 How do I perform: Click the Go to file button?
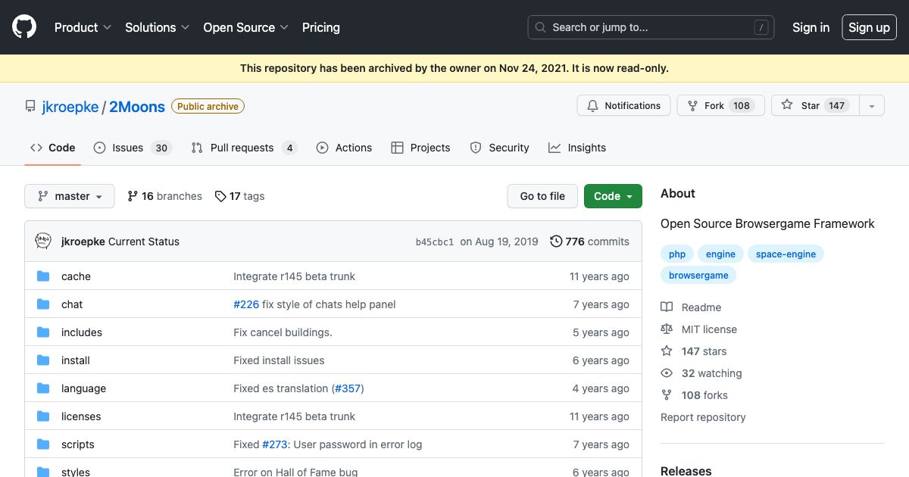542,196
